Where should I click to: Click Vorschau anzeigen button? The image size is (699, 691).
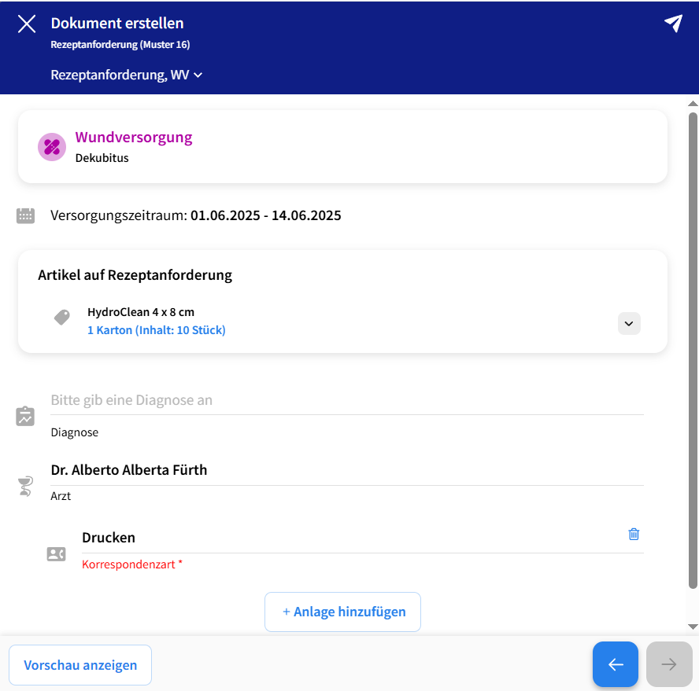(x=80, y=665)
